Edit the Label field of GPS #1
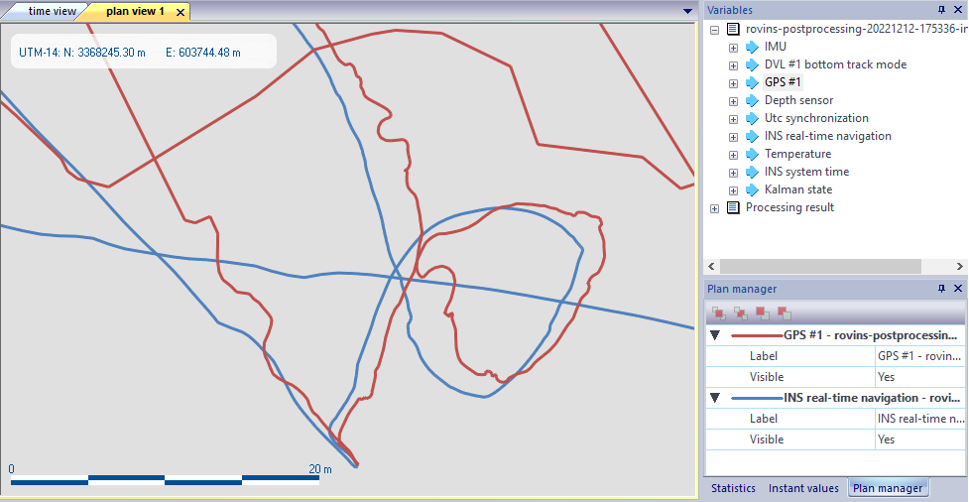This screenshot has width=969, height=502. [919, 355]
